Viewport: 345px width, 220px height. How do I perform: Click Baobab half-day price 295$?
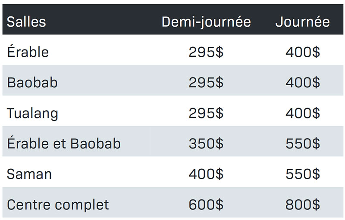[x=206, y=83]
